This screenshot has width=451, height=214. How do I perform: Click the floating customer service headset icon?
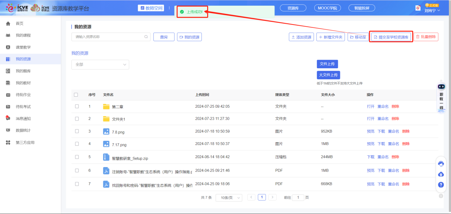point(441,164)
